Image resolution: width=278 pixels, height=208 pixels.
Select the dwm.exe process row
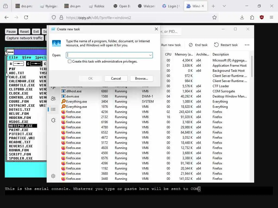pyautogui.click(x=154, y=96)
